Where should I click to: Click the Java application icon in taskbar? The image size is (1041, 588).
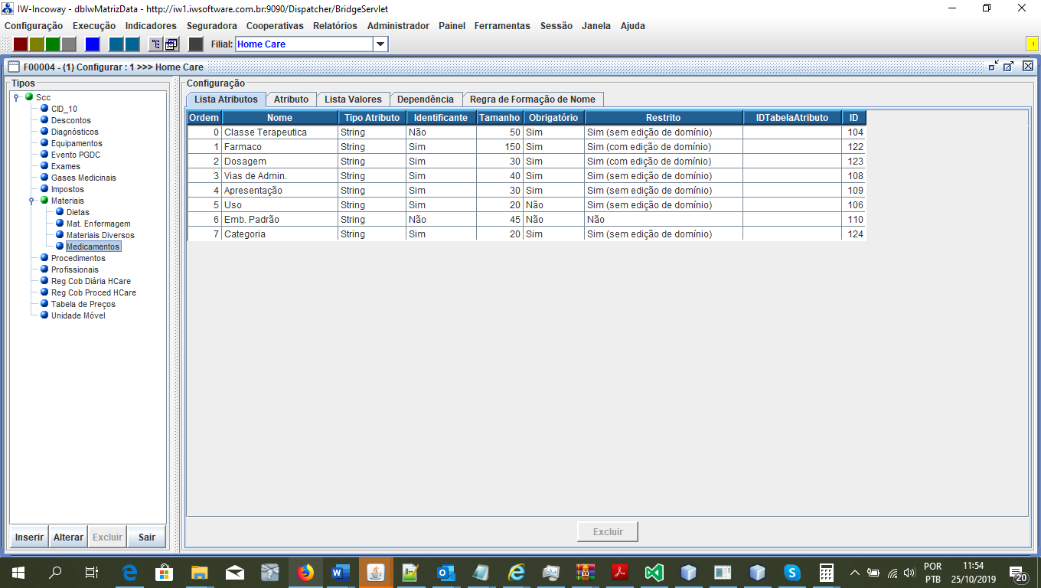376,572
